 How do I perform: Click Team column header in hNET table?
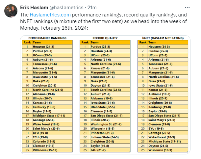click(x=152, y=42)
